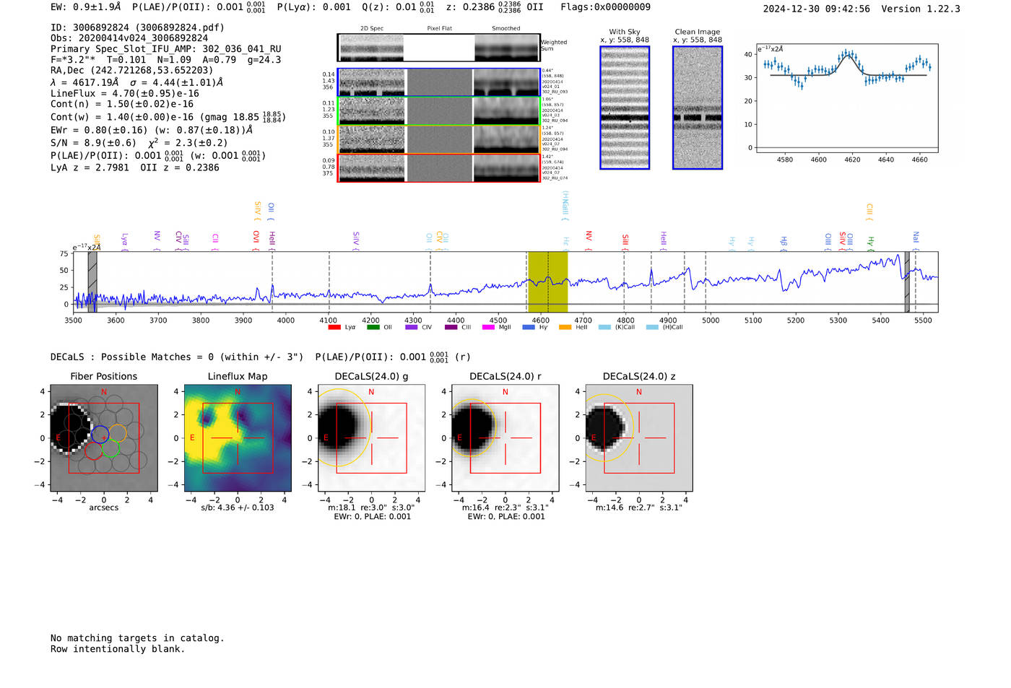The height and width of the screenshot is (688, 1011).
Task: Click the 'Obs: 20200414v024_3006892824' line
Action: pyautogui.click(x=129, y=38)
